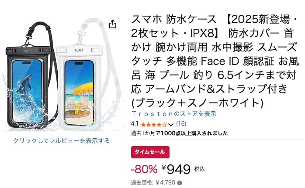Expand the rating breakdown chevron
Viewport: 305px width, 188px height.
tap(171, 125)
